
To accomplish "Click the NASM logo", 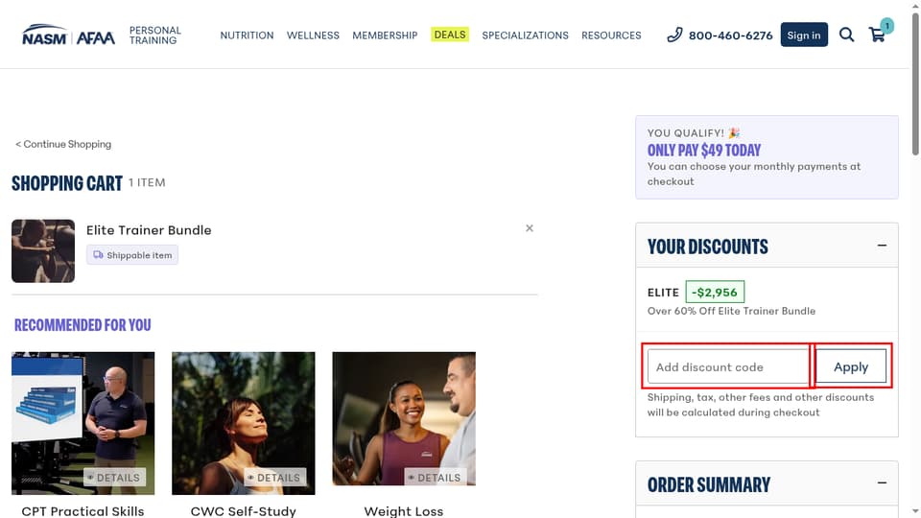I will pyautogui.click(x=45, y=35).
